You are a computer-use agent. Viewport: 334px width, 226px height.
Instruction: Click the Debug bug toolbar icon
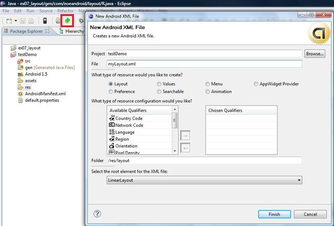click(x=81, y=20)
